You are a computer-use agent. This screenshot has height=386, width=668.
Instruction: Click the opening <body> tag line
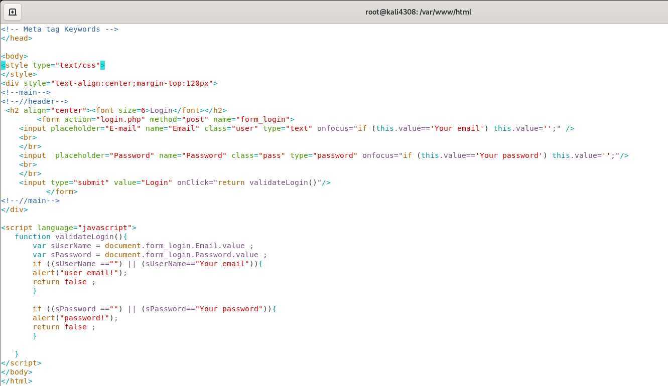click(15, 56)
